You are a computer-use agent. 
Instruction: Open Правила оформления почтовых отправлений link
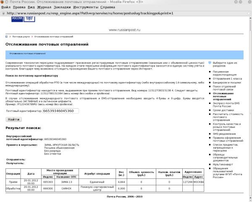tap(228, 139)
